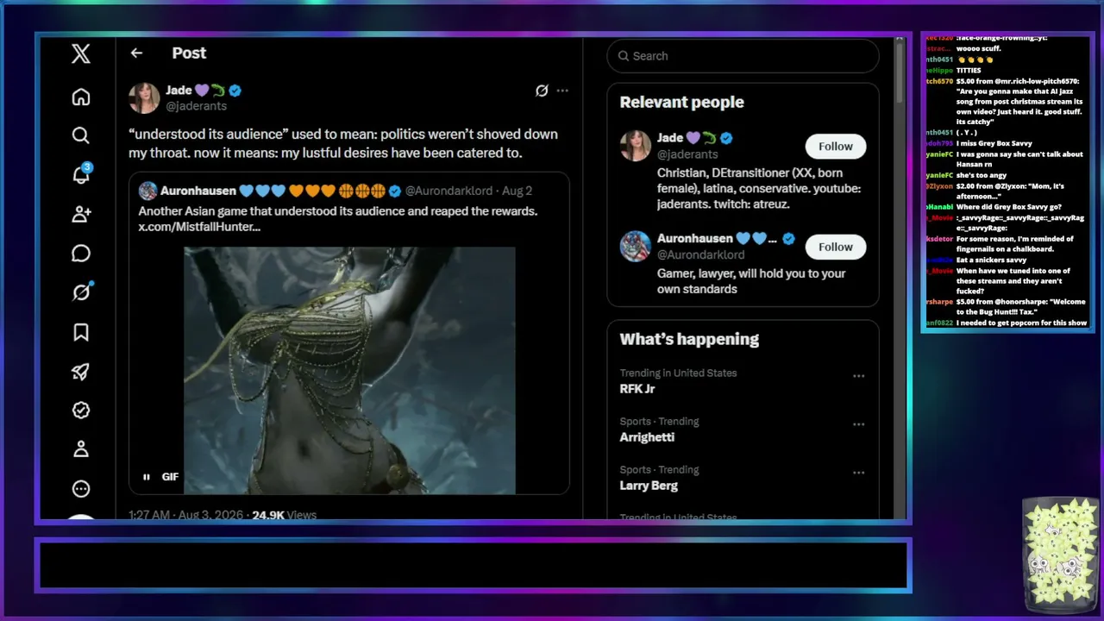This screenshot has width=1104, height=621.
Task: Open the x.com/MistfallHunter link
Action: (x=199, y=227)
